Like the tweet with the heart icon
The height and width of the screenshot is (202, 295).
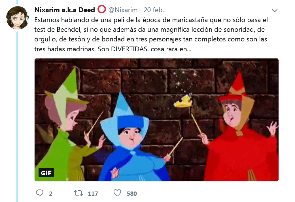pos(117,193)
